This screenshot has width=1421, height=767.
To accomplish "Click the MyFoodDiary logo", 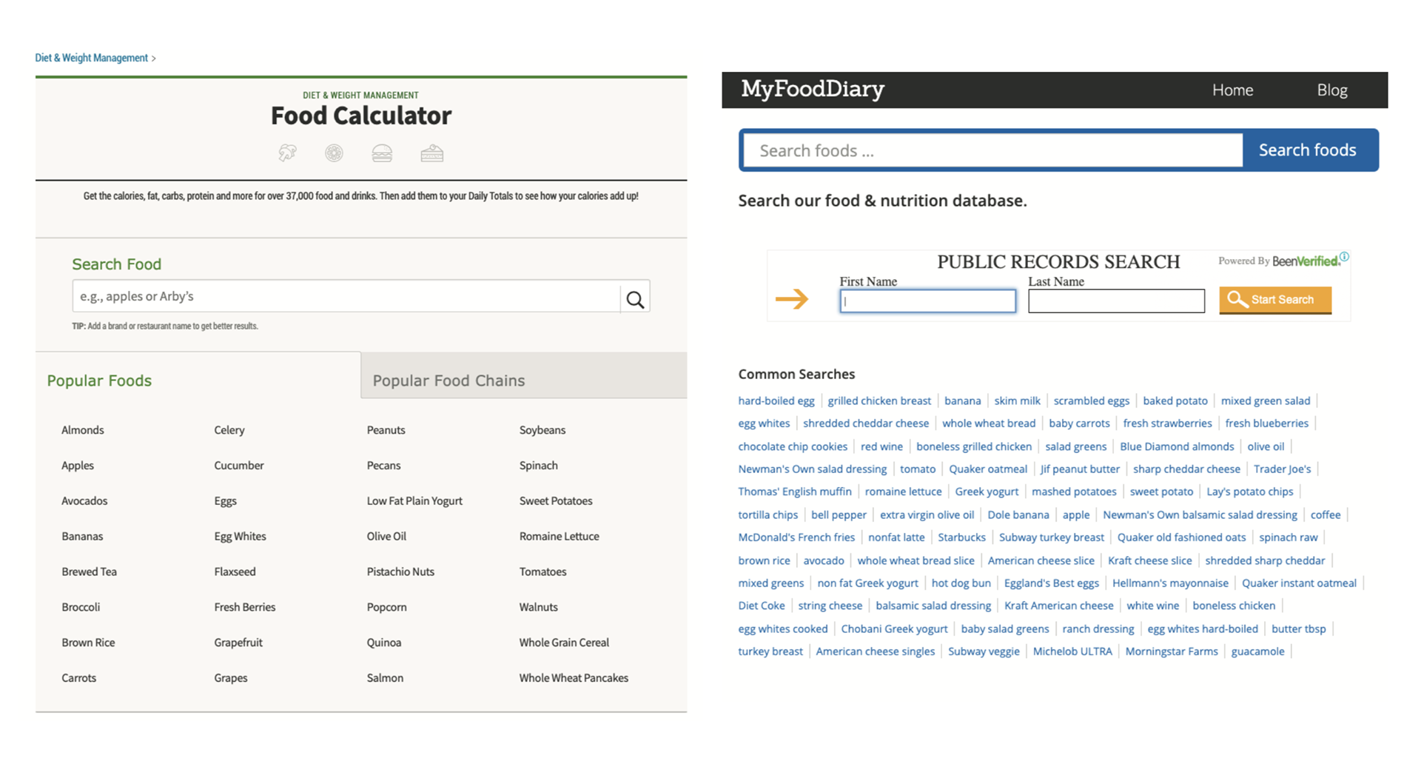I will (813, 90).
